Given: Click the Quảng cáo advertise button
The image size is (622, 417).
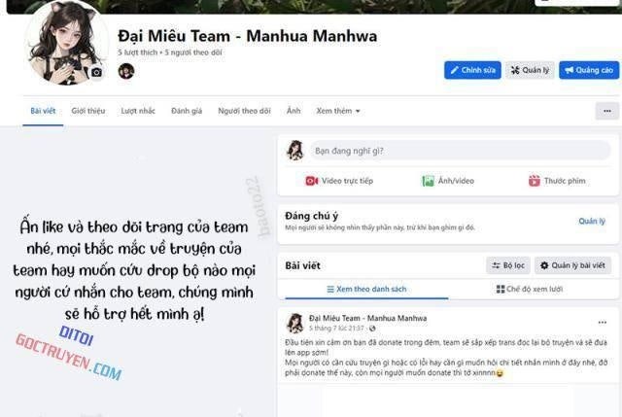Looking at the screenshot, I should pos(589,70).
